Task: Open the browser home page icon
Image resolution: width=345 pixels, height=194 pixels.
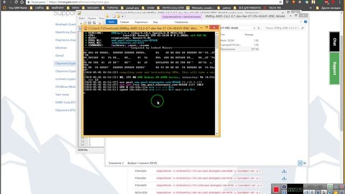Action: click(22, 2)
